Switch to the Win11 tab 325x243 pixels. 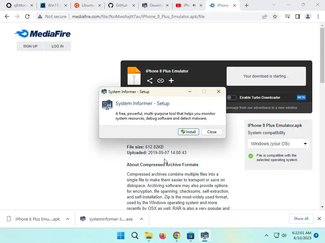[x=54, y=5]
